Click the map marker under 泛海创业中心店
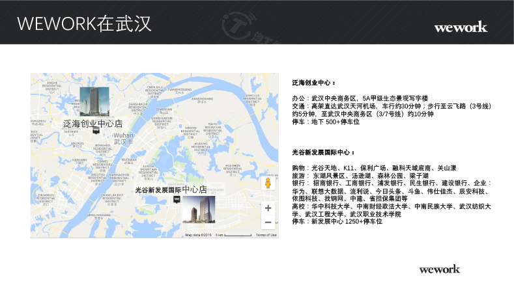 pos(96,131)
